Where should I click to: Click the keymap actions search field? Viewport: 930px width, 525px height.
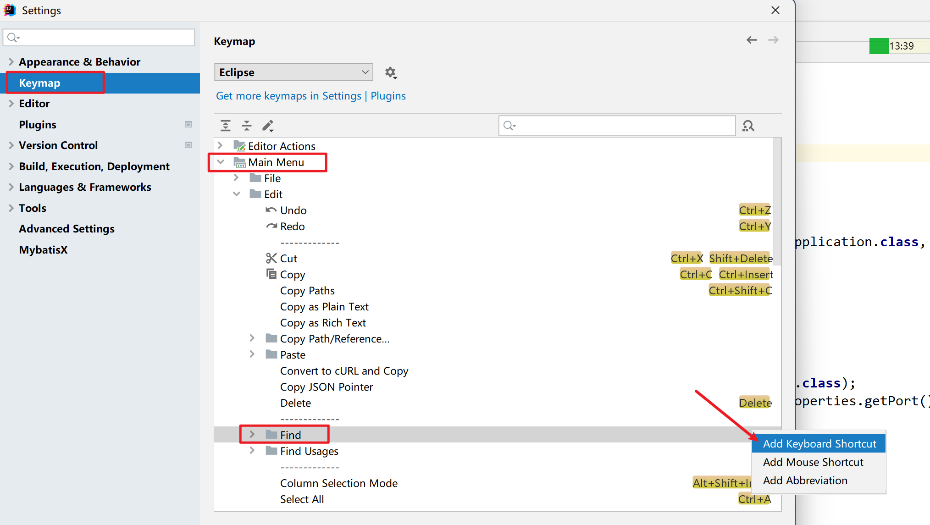624,126
